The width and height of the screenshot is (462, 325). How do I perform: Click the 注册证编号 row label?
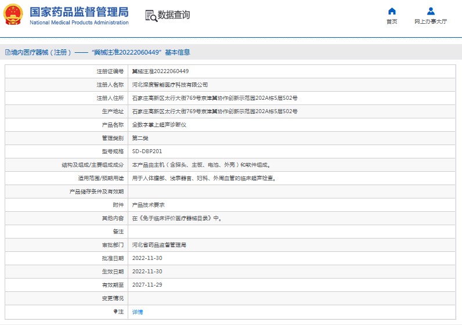110,71
